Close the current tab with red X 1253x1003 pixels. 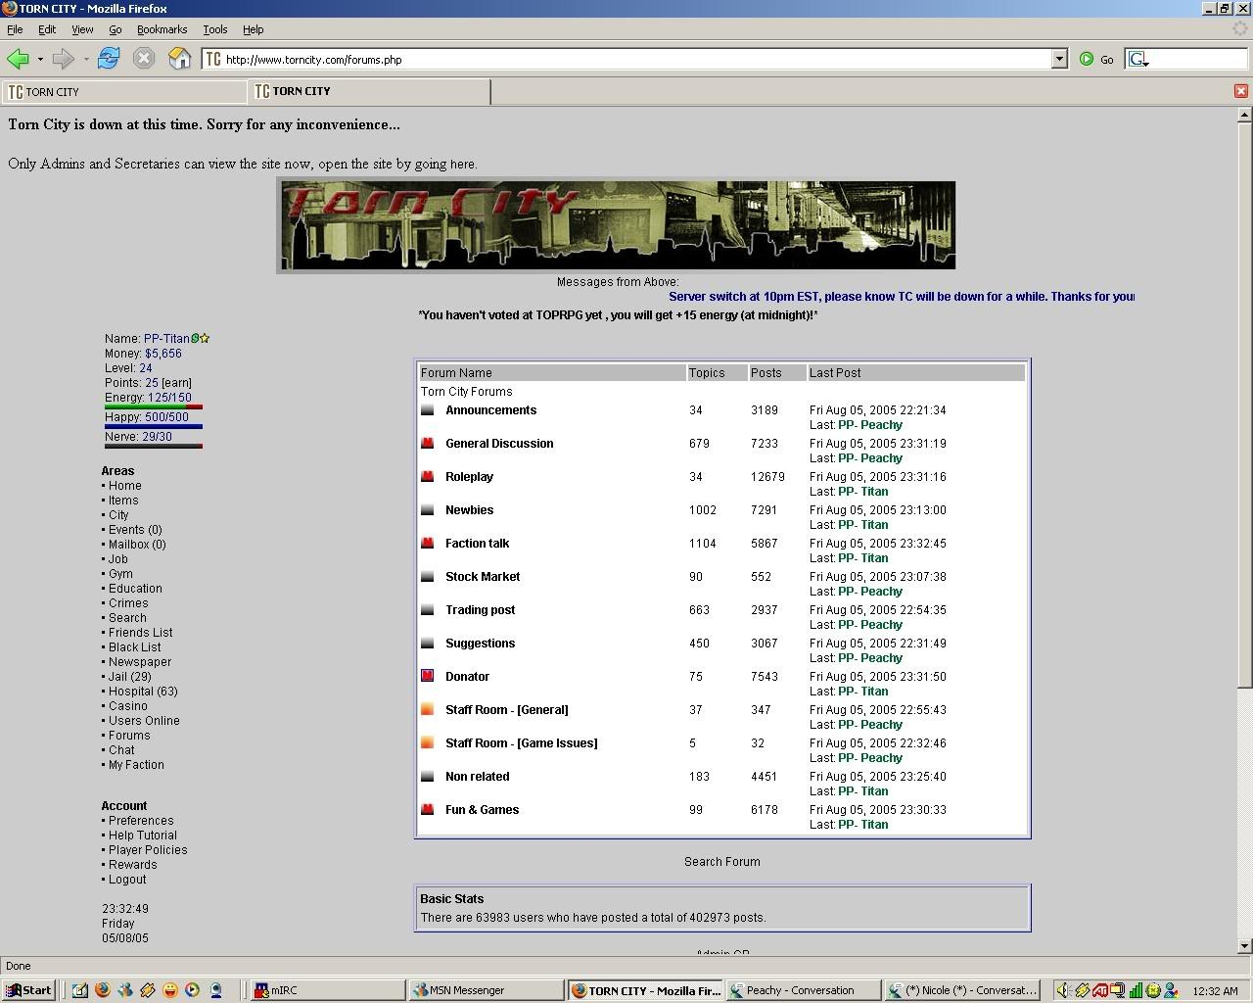(x=1240, y=91)
